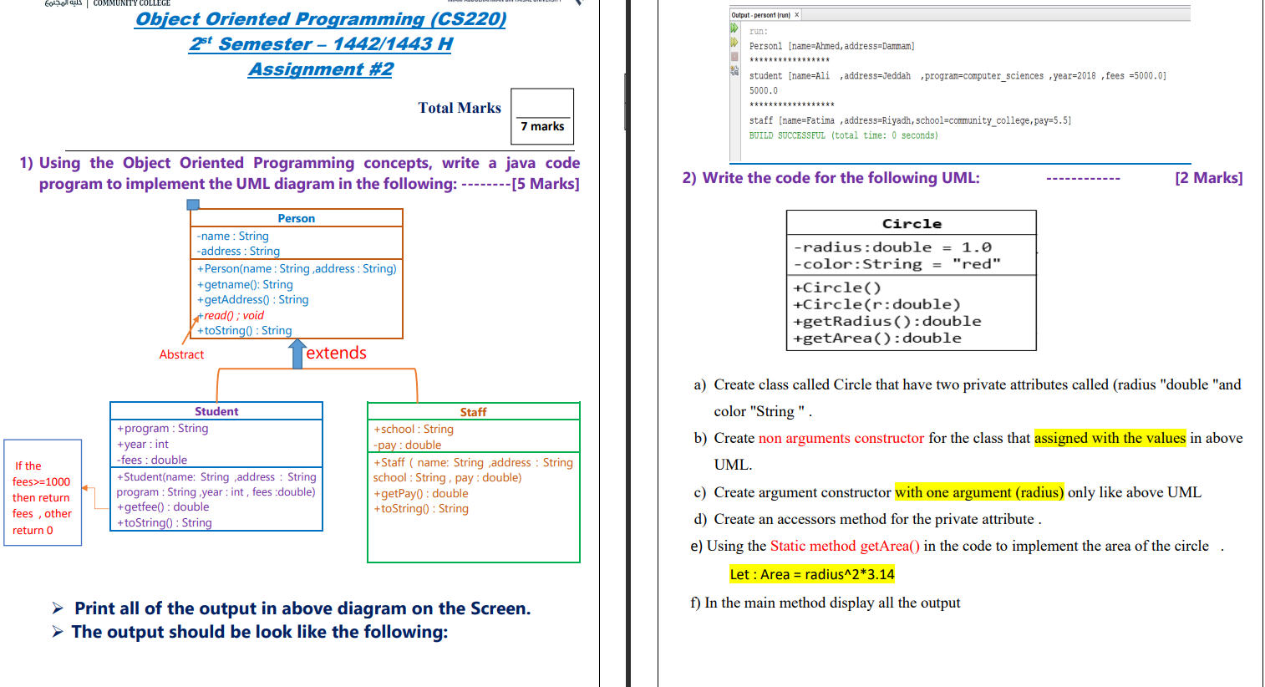The width and height of the screenshot is (1265, 687).
Task: Select the 'Output - person1 (run)' tab
Action: click(760, 15)
